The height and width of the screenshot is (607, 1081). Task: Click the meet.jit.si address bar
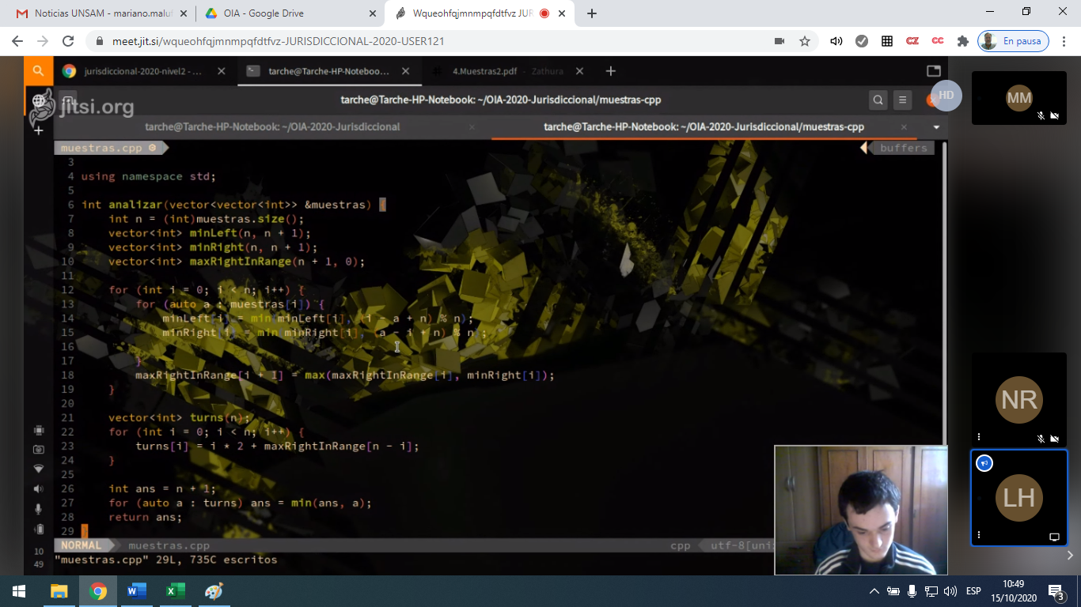tap(427, 41)
